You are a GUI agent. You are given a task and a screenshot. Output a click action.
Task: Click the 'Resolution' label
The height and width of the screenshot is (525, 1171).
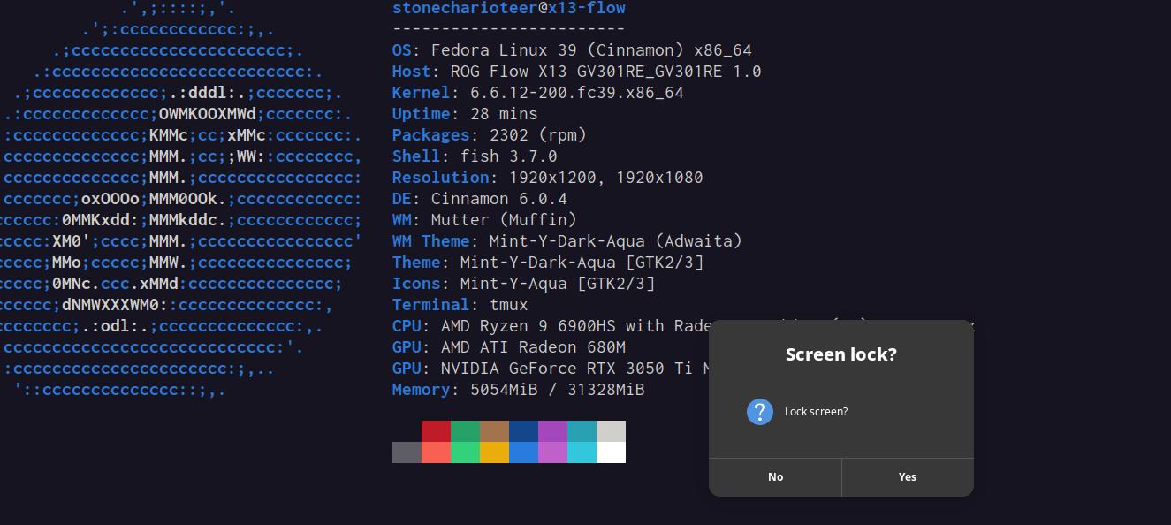441,178
